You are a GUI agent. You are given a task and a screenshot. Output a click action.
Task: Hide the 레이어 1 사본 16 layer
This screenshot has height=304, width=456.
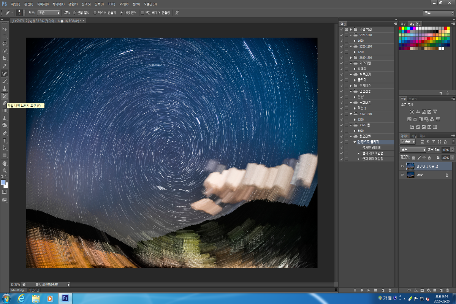click(402, 166)
